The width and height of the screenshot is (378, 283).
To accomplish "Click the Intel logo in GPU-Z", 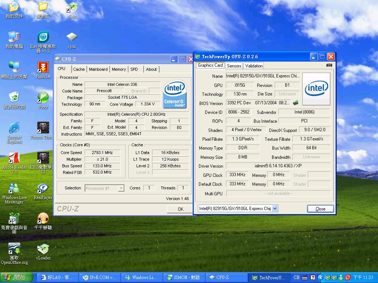I will [316, 88].
